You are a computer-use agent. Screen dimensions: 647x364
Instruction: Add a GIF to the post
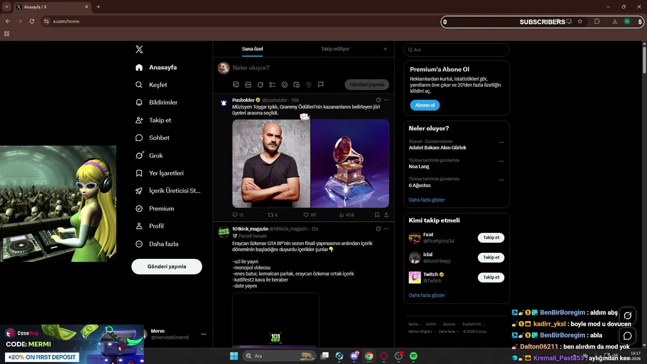[x=248, y=84]
